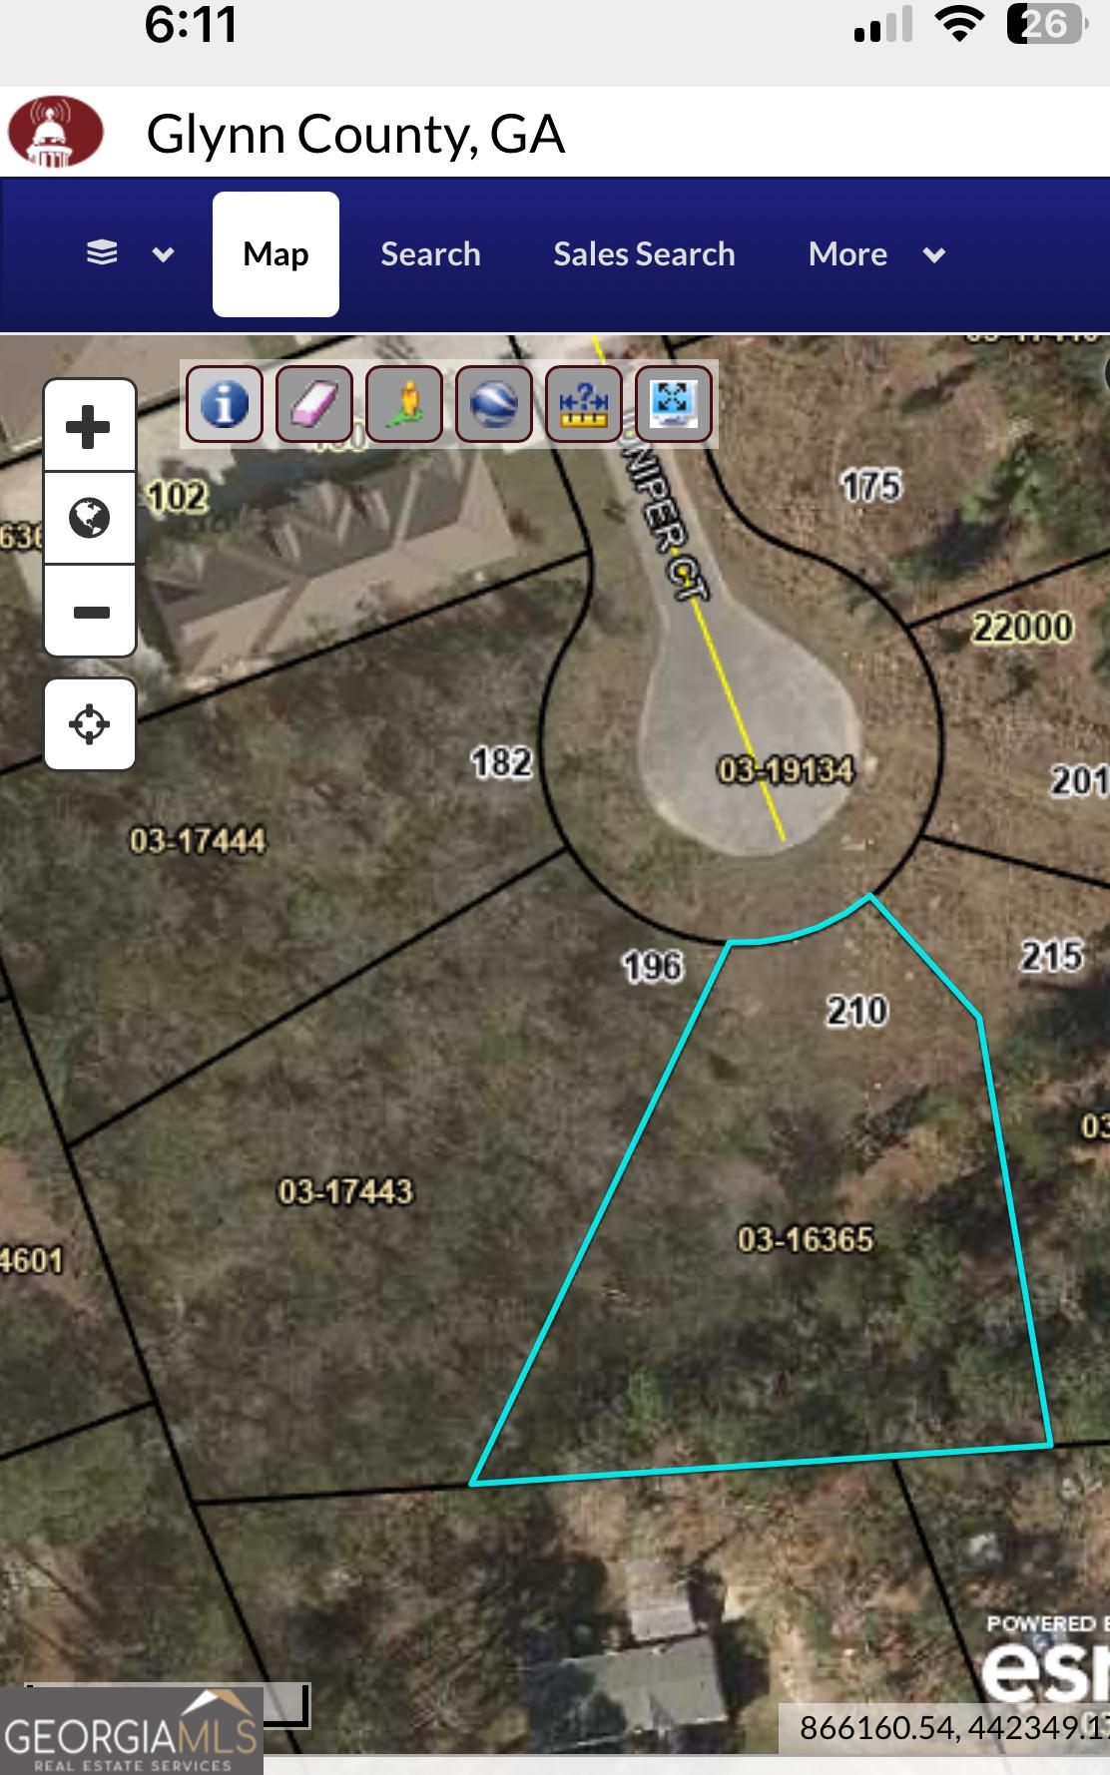Open the More menu
Viewport: 1110px width, 1775px height.
pos(847,254)
